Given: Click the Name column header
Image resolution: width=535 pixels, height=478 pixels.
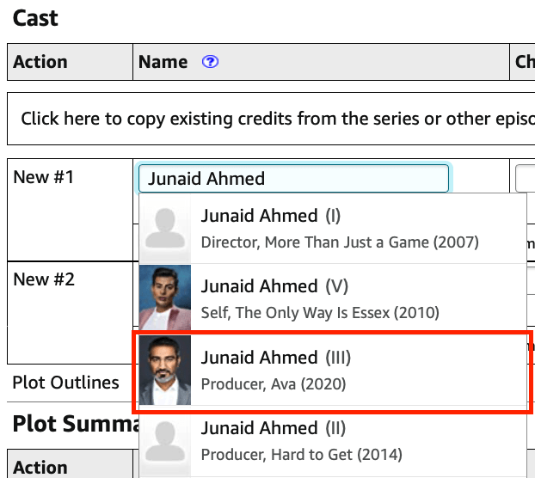Looking at the screenshot, I should [163, 62].
